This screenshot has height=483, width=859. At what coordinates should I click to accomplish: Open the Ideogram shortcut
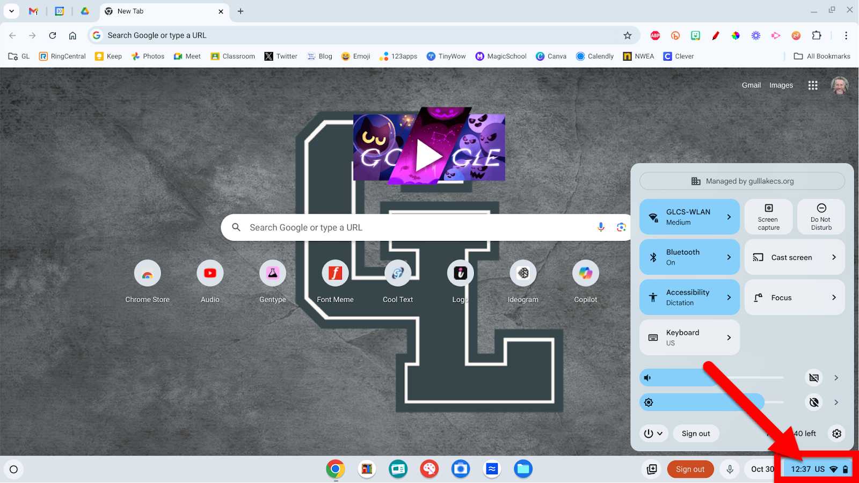(523, 282)
